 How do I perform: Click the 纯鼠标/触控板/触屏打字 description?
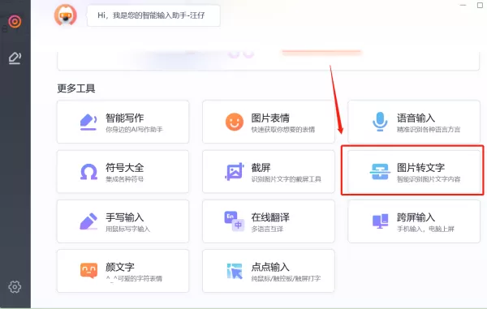coord(286,279)
